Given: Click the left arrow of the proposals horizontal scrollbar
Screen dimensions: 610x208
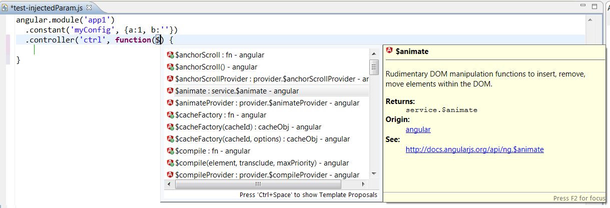Looking at the screenshot, I should (x=169, y=184).
